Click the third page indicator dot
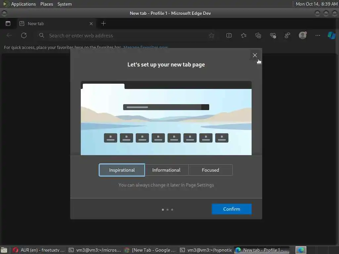The height and width of the screenshot is (254, 339). (x=172, y=209)
